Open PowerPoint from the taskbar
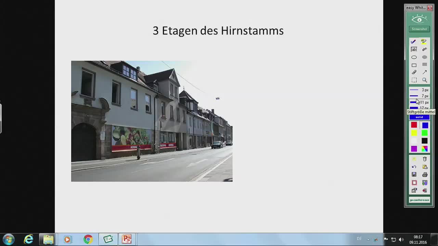The image size is (438, 246). pyautogui.click(x=127, y=239)
